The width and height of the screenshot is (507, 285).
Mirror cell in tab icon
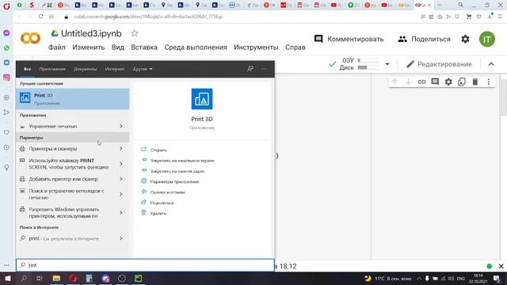tap(461, 82)
